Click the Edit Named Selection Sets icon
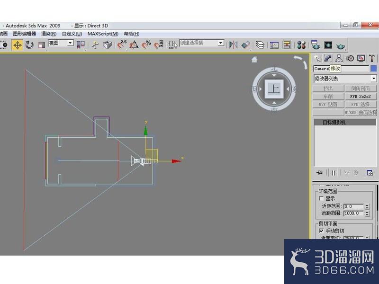Image resolution: width=379 pixels, height=284 pixels. pos(173,45)
